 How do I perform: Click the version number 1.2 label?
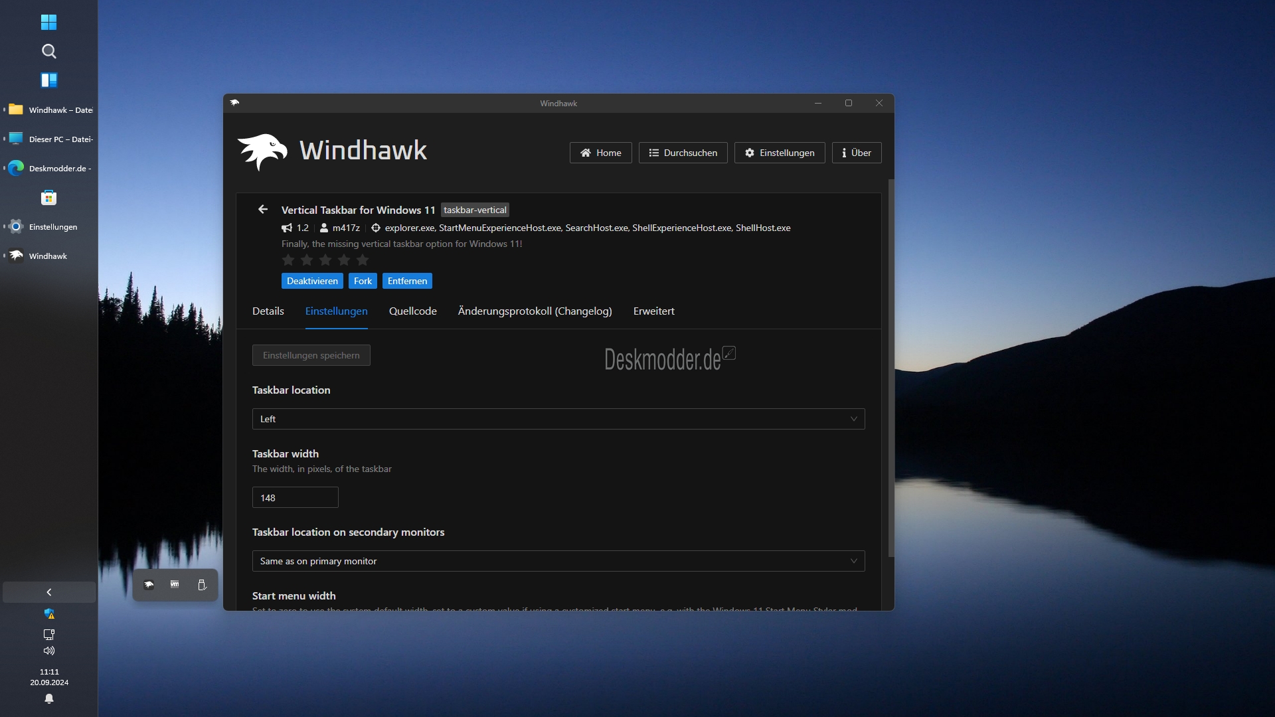click(x=303, y=228)
